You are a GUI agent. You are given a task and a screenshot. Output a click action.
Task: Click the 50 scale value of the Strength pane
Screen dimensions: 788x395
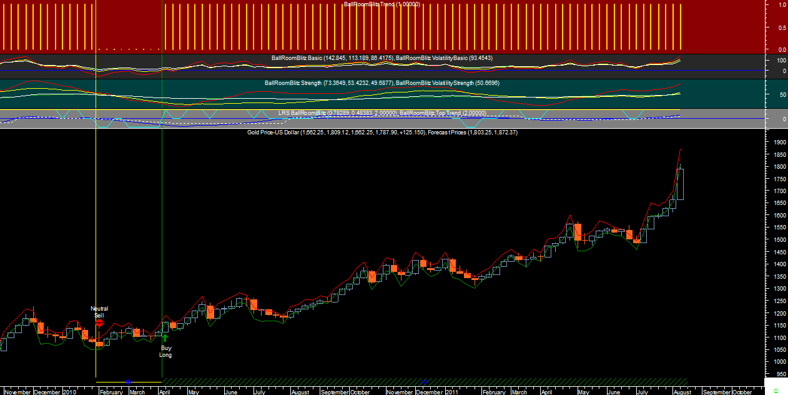coord(782,95)
